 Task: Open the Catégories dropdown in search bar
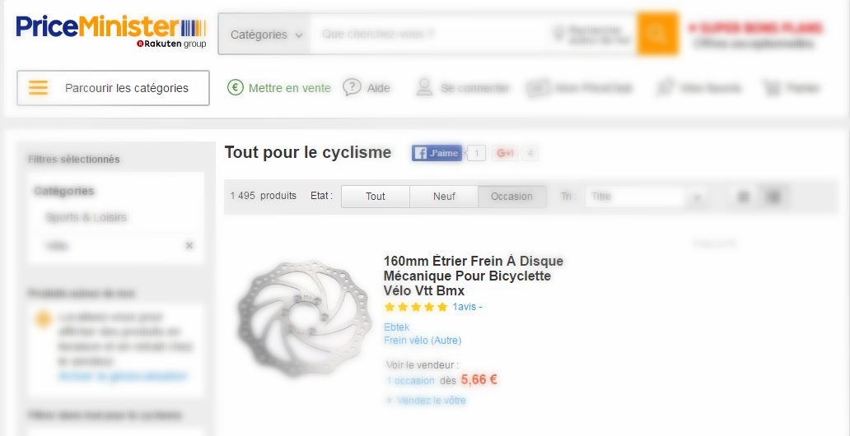click(x=265, y=34)
